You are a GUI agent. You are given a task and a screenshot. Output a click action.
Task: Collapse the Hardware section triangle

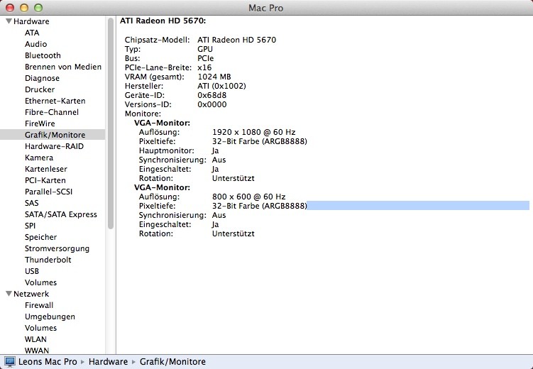(8, 21)
